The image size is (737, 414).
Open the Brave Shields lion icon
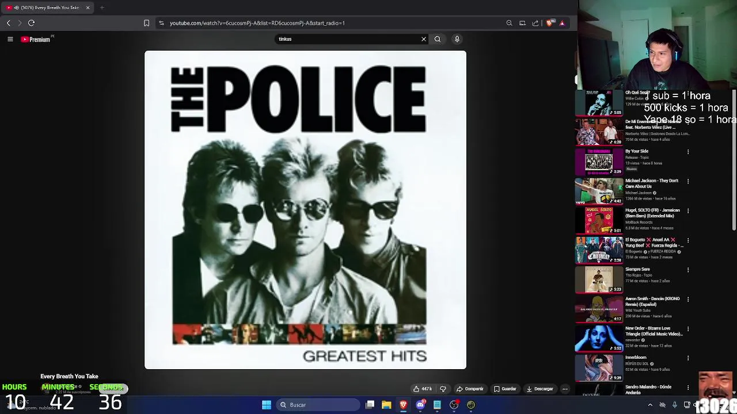549,23
